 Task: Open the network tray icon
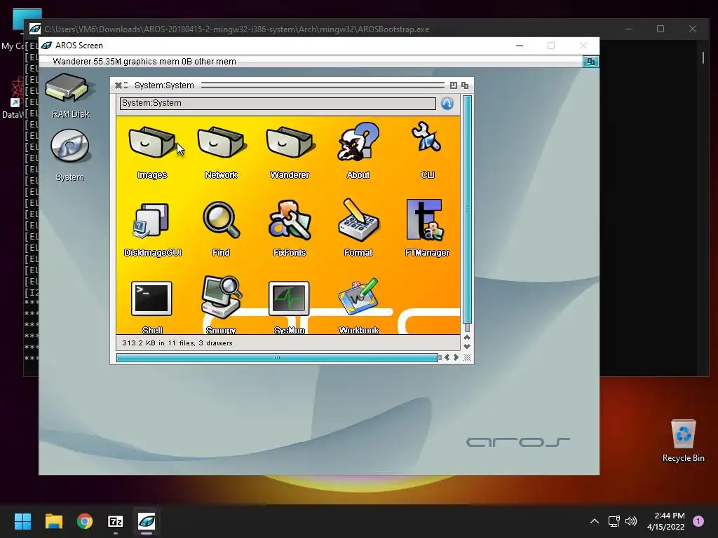[614, 521]
